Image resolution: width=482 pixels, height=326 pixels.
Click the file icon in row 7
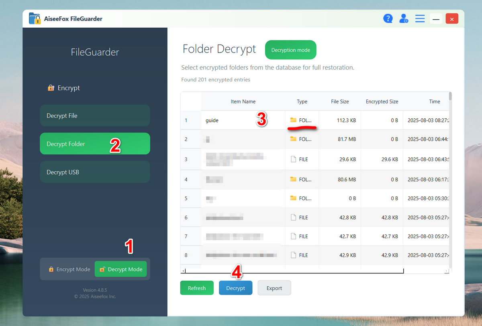click(293, 236)
